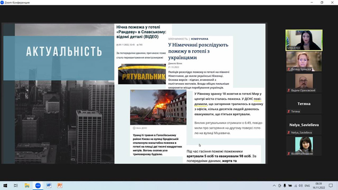
Task: Click the shared slide titled АКТУАЛЬНІСТЬ
Action: point(134,94)
